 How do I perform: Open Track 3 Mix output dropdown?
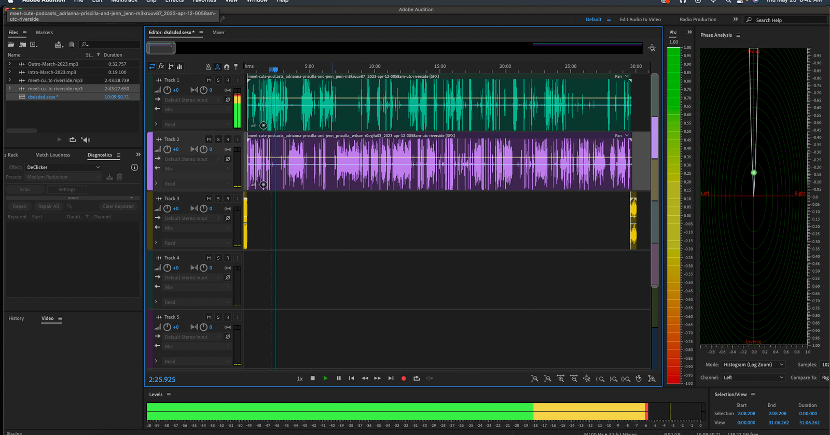197,228
